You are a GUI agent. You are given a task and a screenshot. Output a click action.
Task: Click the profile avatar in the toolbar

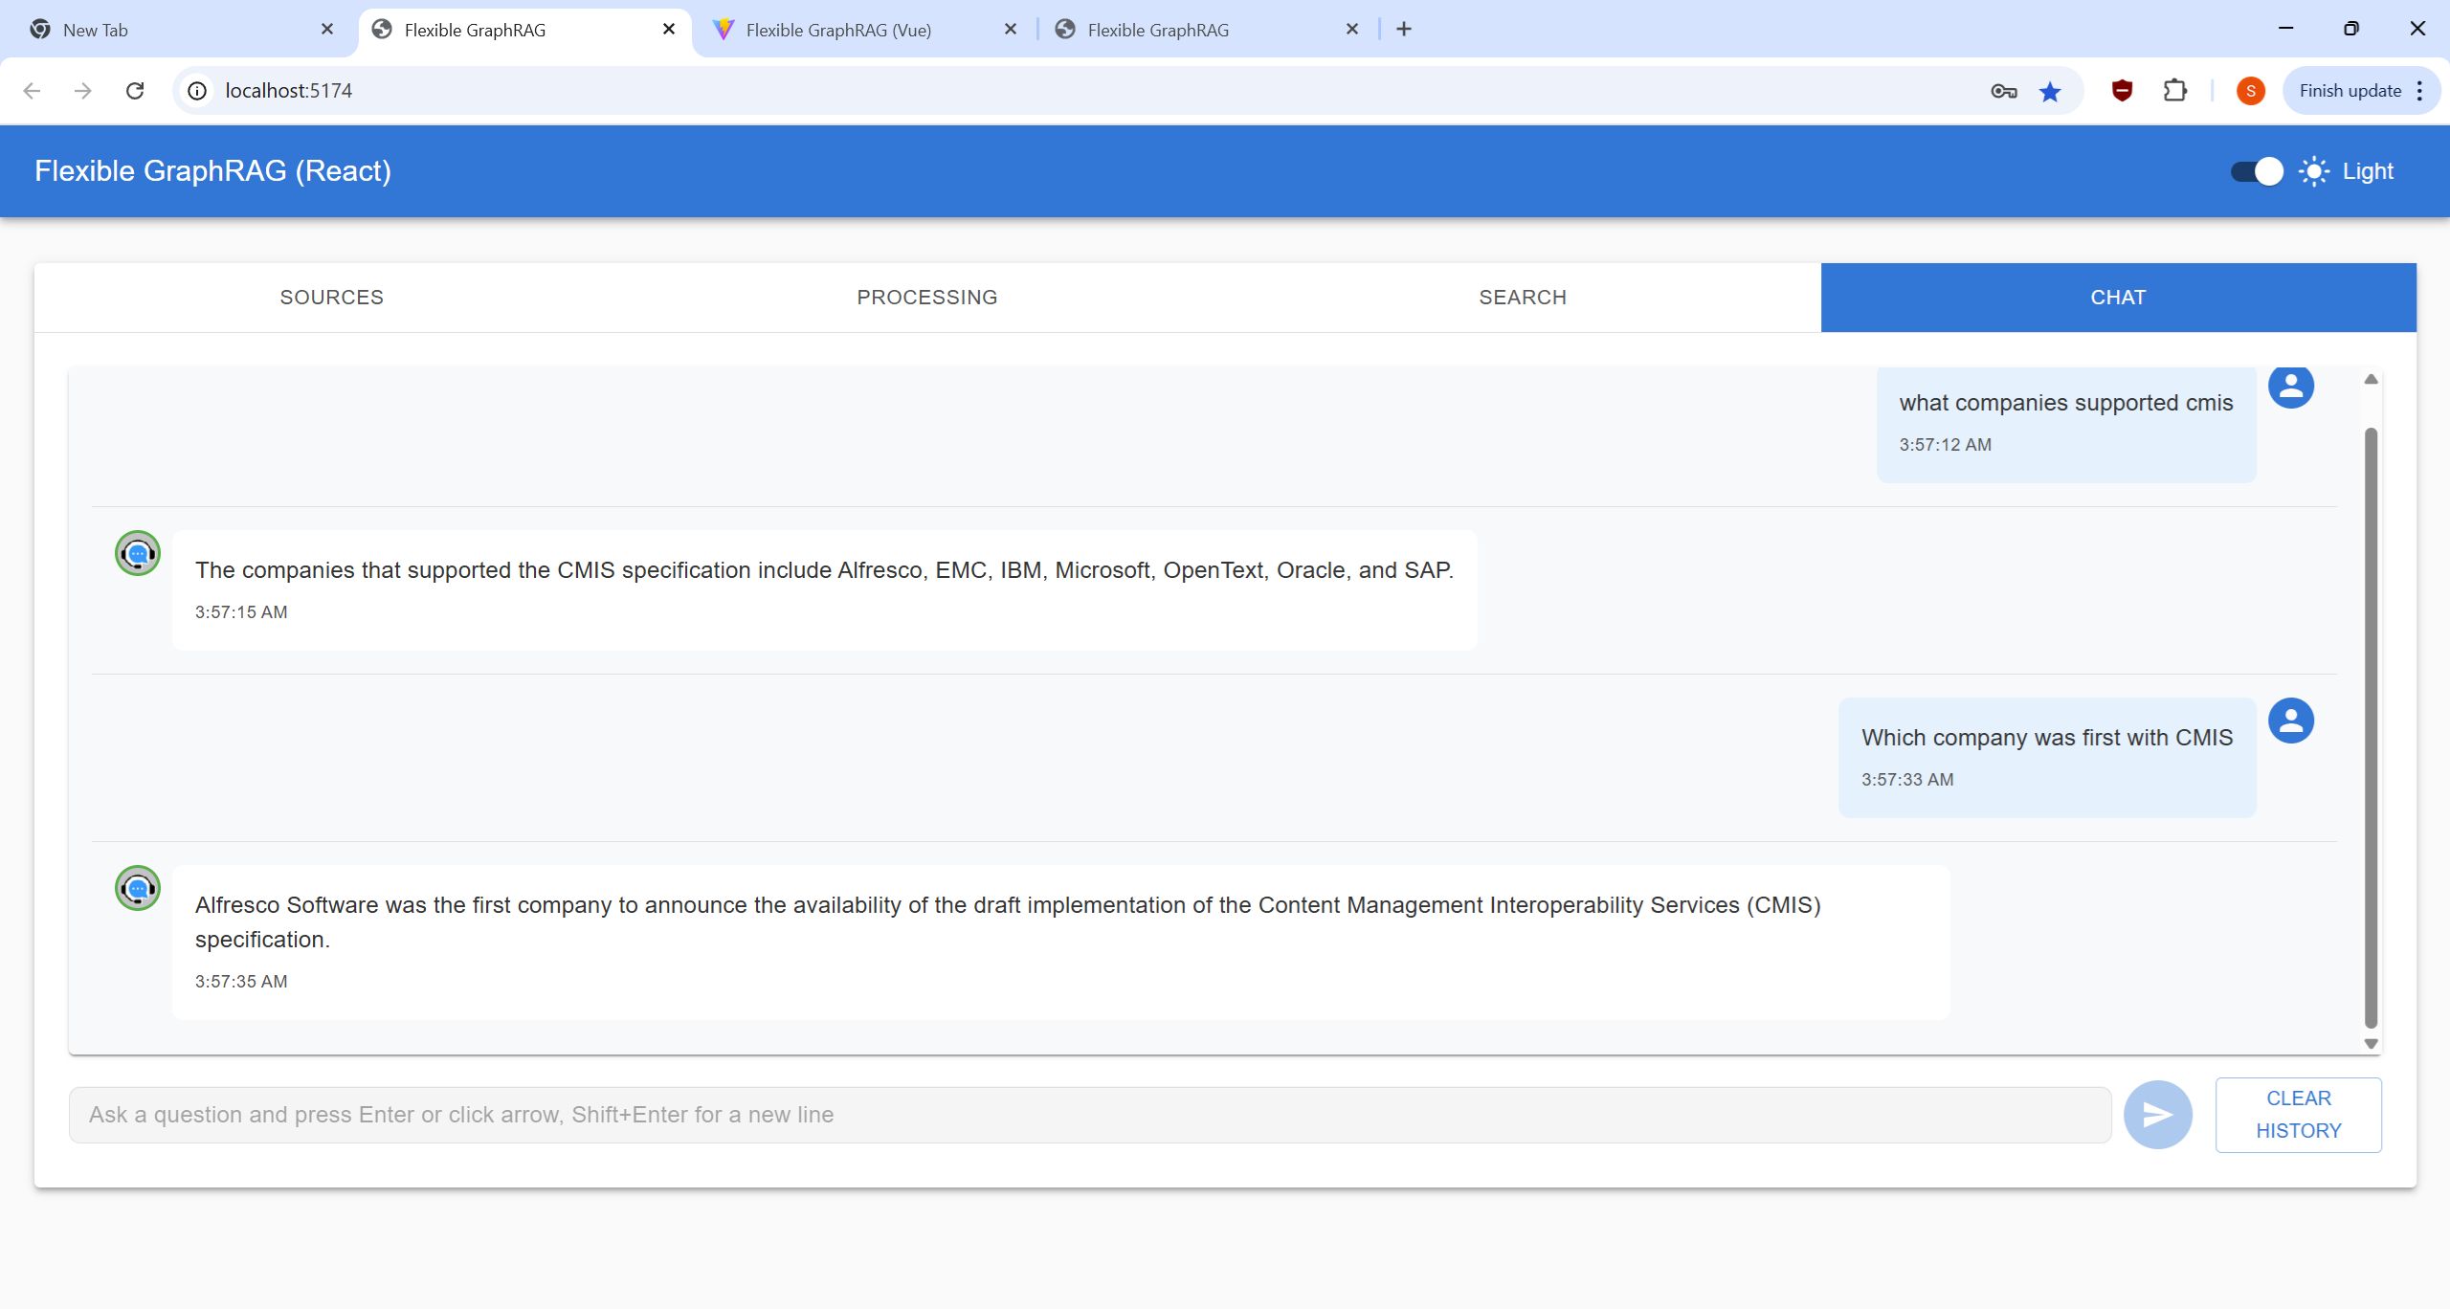tap(2249, 90)
